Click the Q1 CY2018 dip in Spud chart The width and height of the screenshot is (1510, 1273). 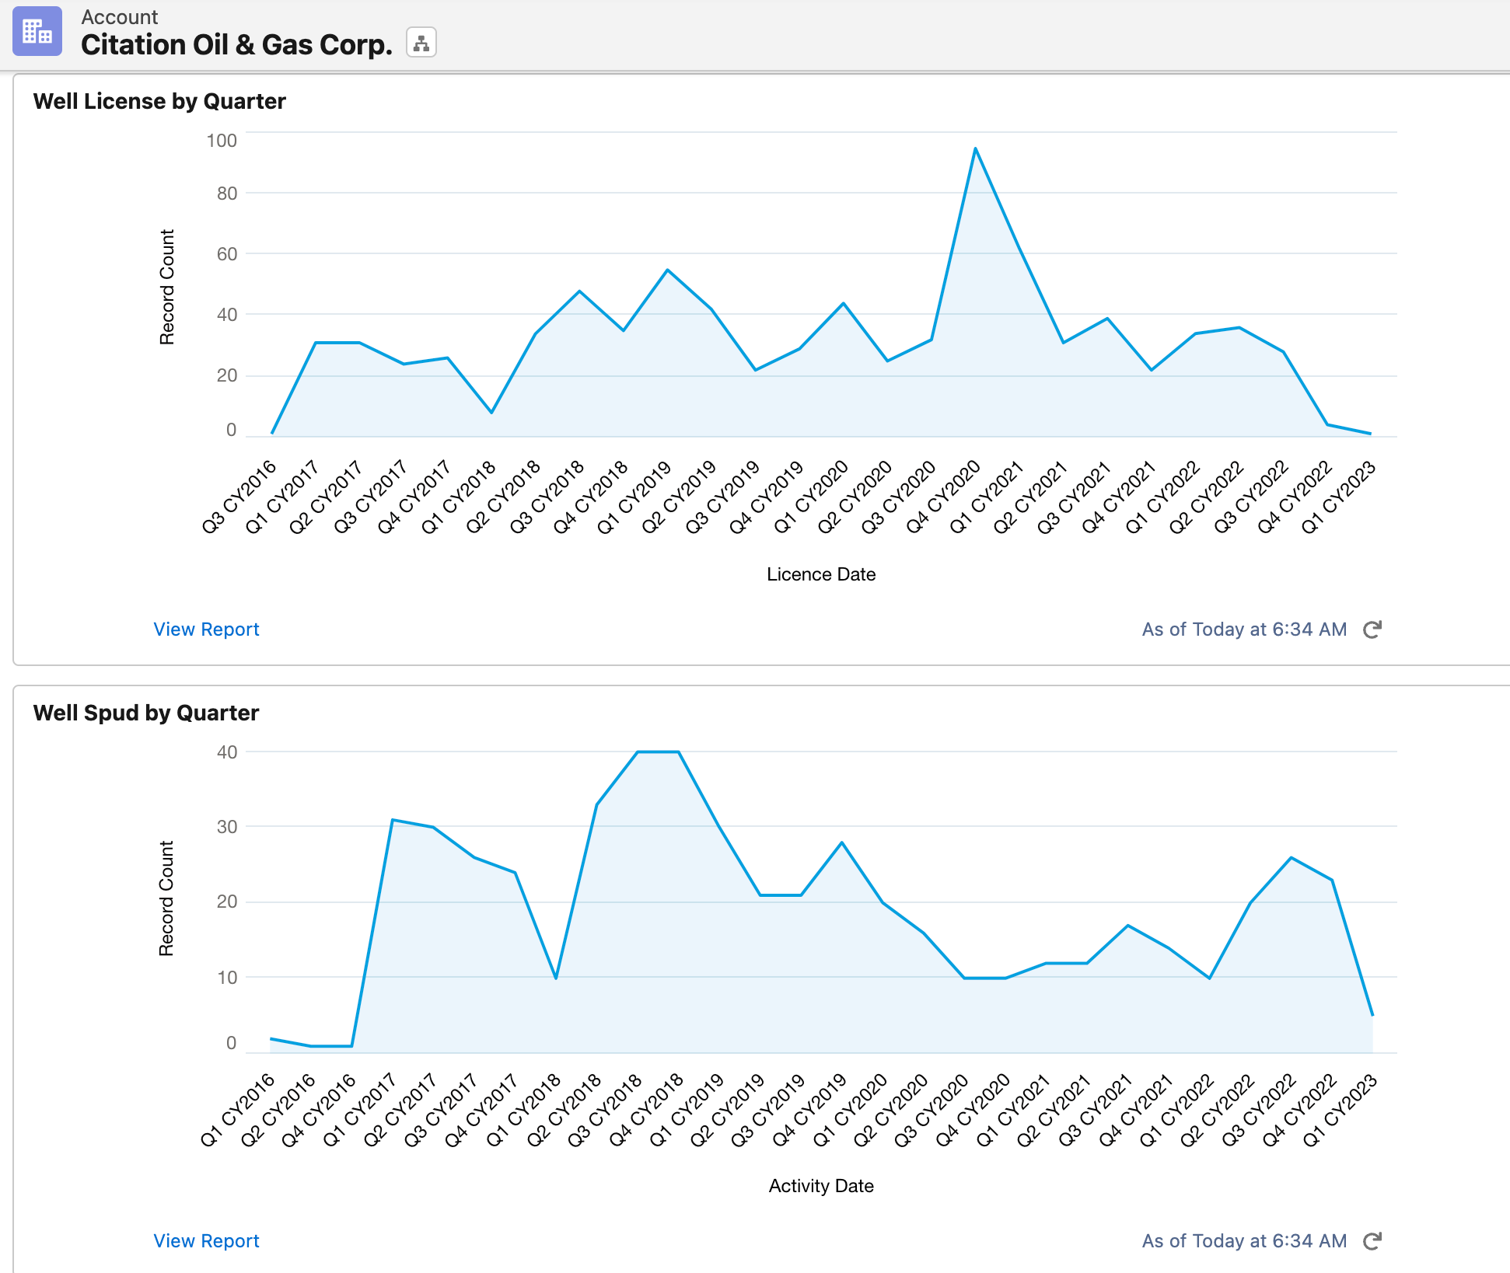point(556,978)
